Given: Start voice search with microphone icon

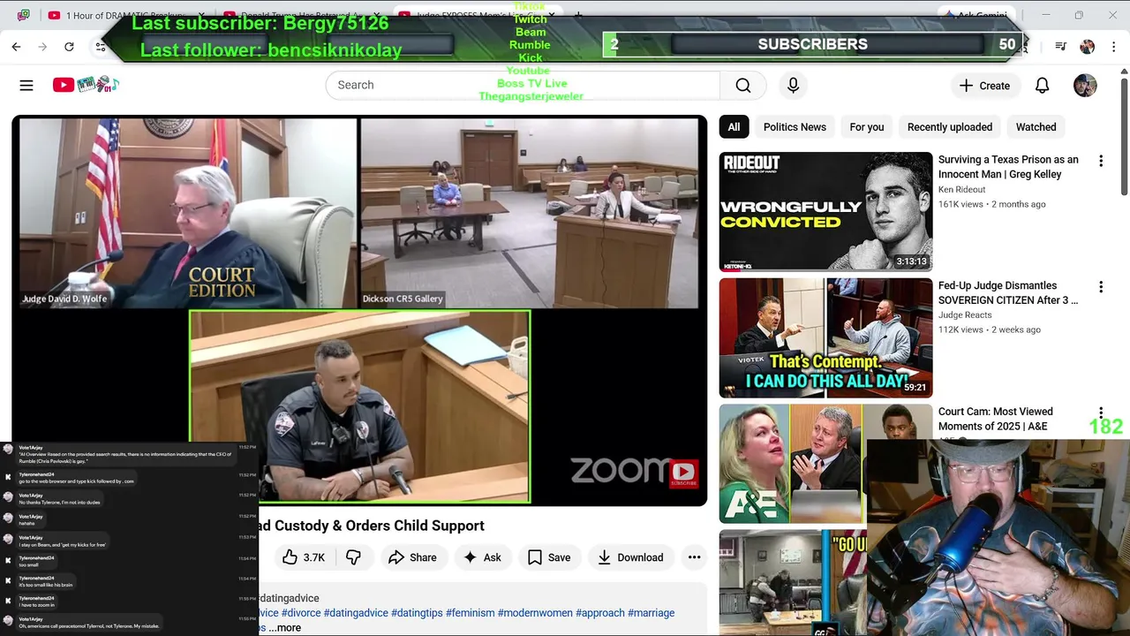Looking at the screenshot, I should click(x=793, y=85).
